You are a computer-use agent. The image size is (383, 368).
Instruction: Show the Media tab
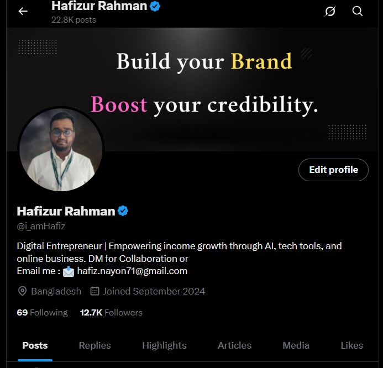[296, 345]
